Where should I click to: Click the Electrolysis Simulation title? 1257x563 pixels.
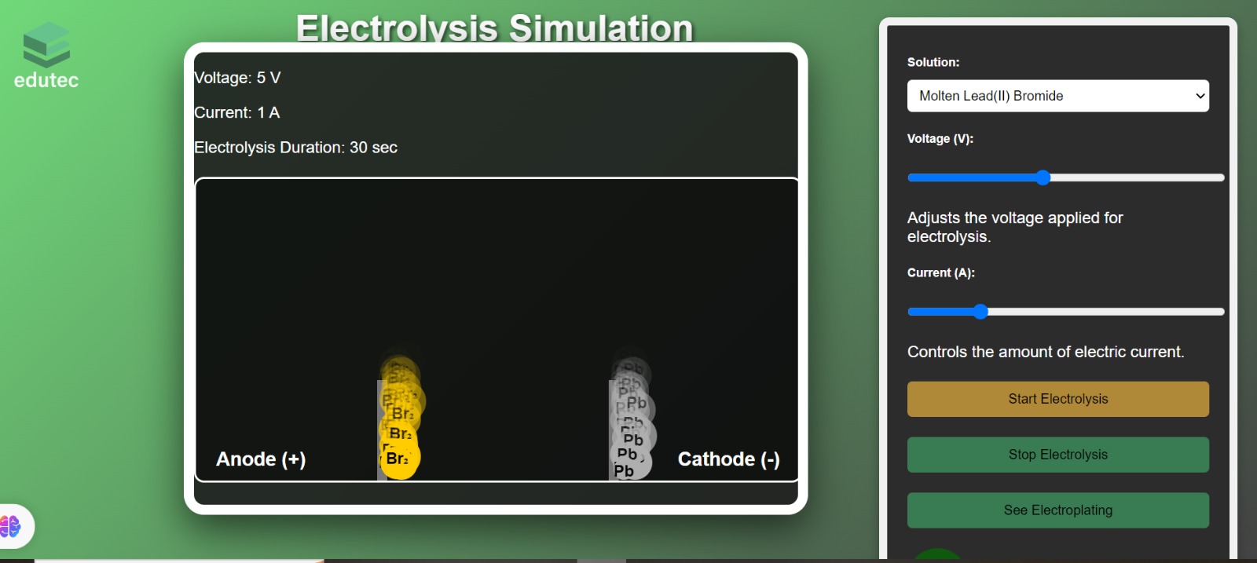click(x=494, y=28)
